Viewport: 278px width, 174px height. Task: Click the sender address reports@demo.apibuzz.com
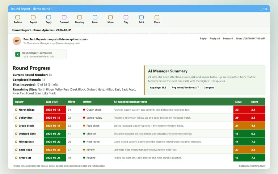point(67,39)
